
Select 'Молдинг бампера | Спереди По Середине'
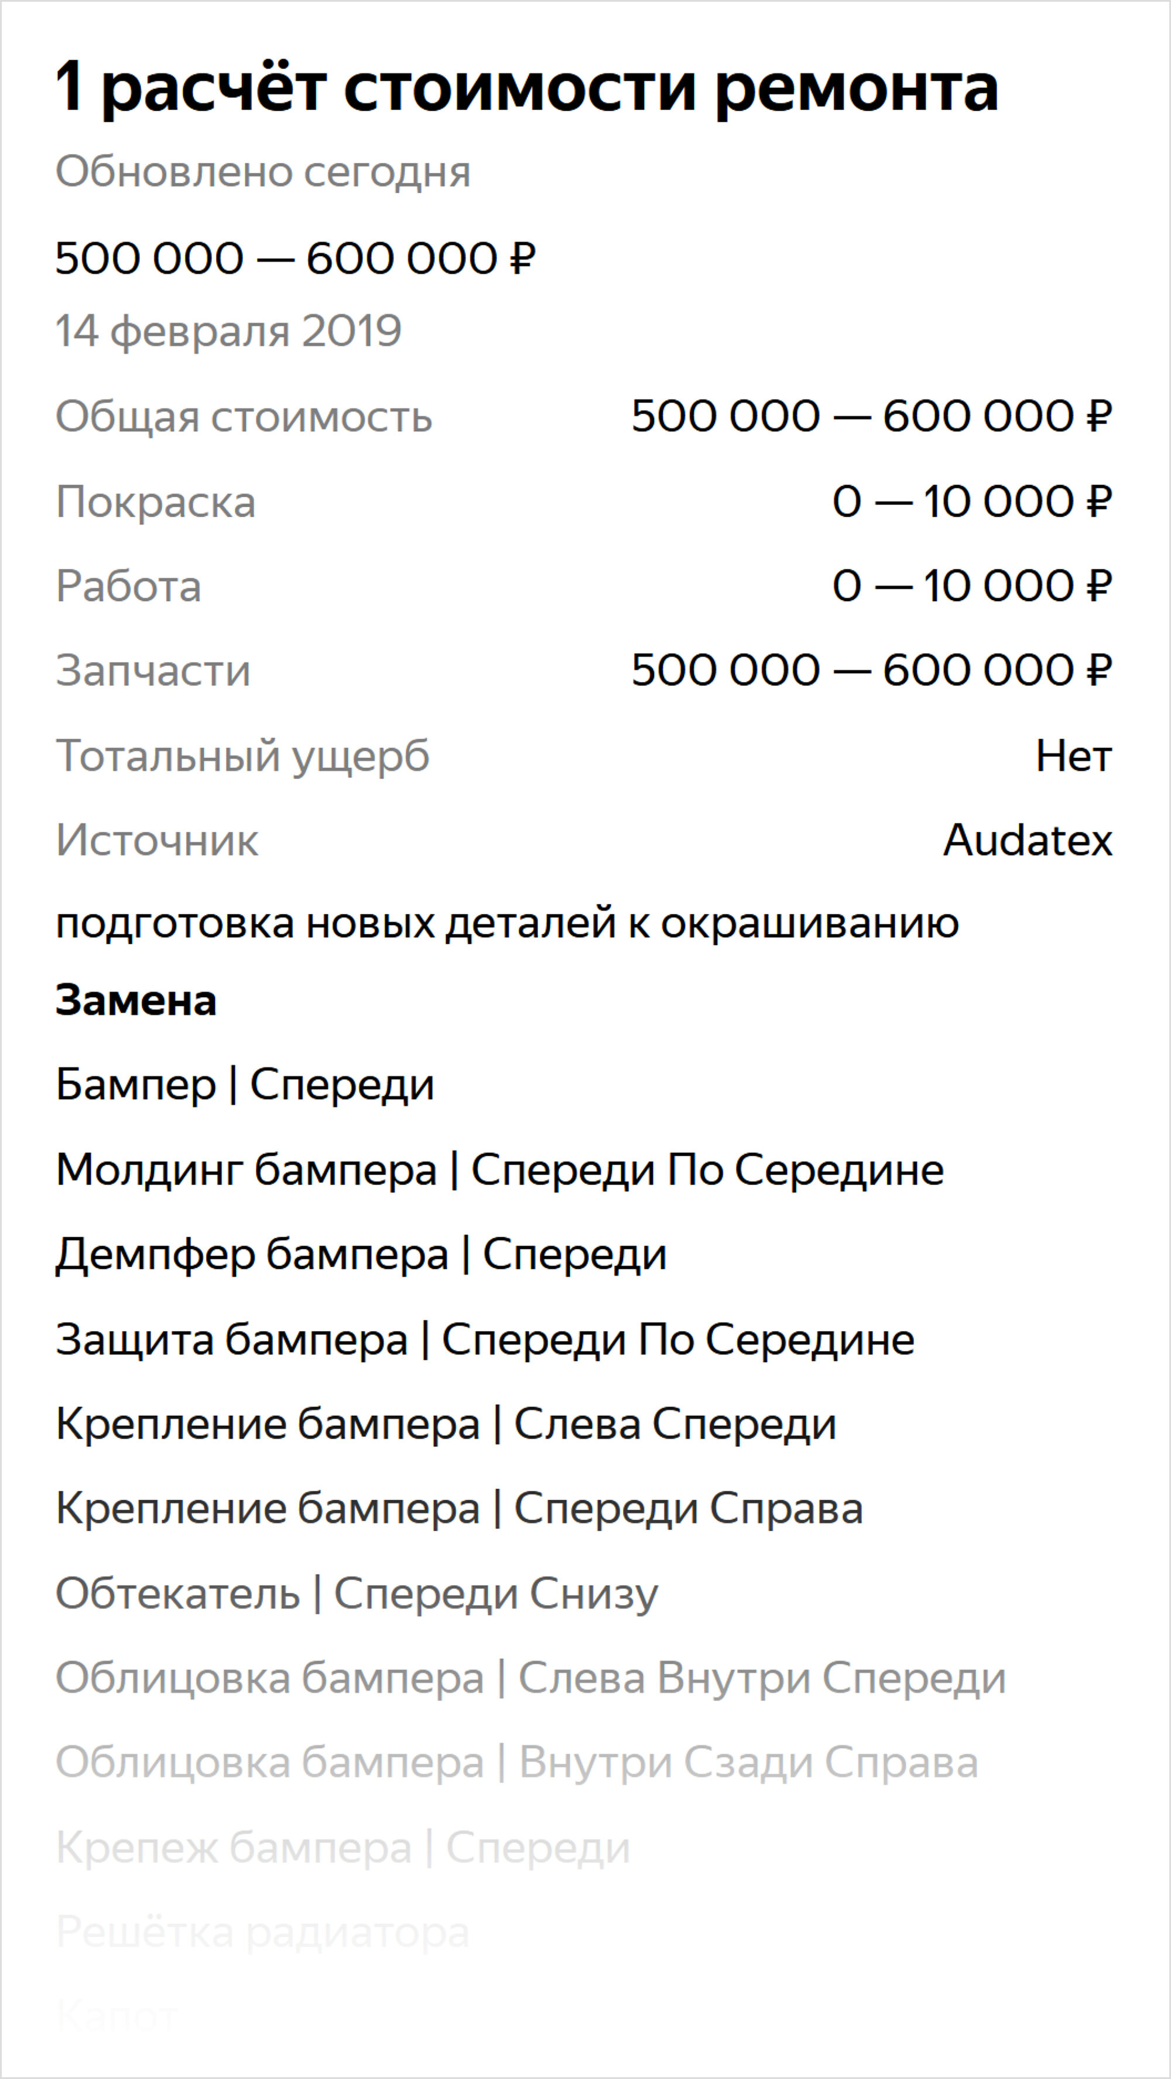coord(500,1170)
